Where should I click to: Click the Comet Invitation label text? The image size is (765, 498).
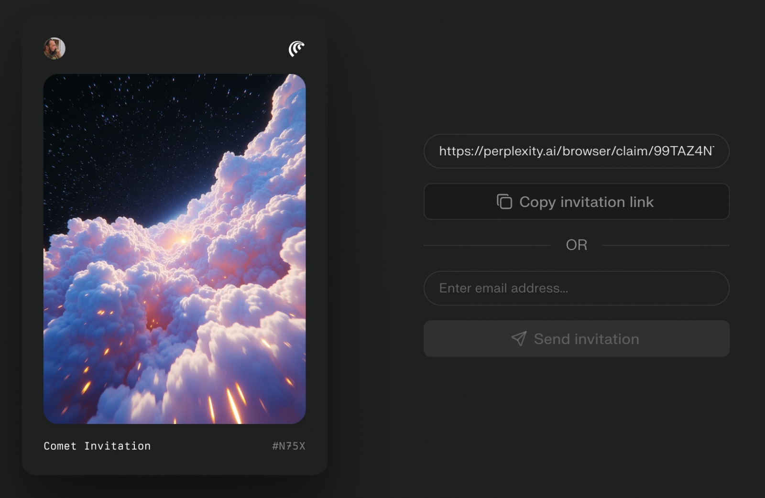click(x=97, y=446)
